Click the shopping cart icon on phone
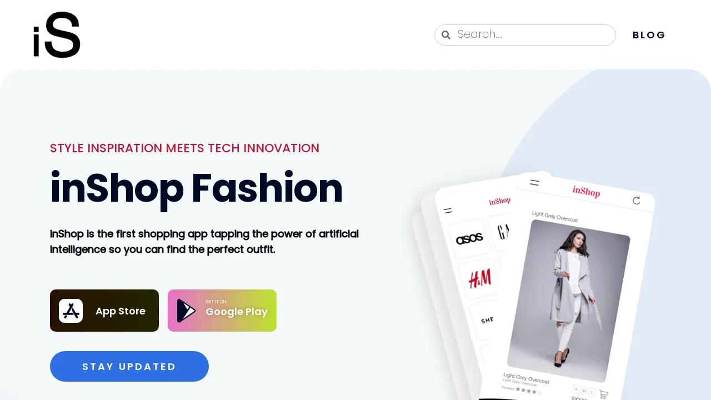 tap(603, 394)
